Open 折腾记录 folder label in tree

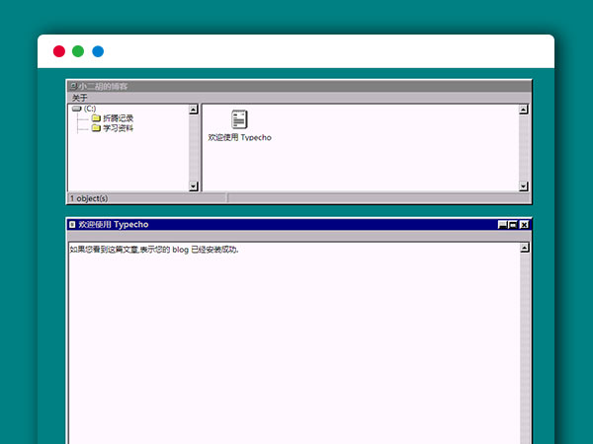[118, 118]
